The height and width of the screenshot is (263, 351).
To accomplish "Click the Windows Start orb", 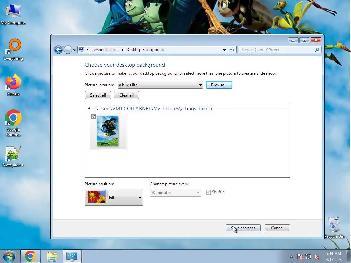I will (9, 256).
